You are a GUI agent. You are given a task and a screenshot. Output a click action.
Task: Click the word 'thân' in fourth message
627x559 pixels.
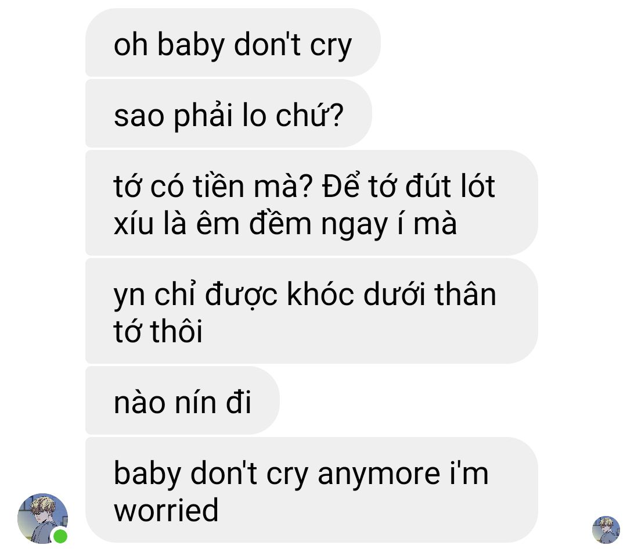[466, 293]
